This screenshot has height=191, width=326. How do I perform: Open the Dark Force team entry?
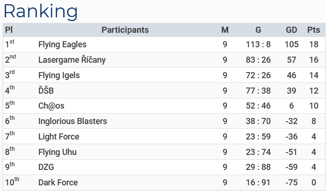point(58,183)
